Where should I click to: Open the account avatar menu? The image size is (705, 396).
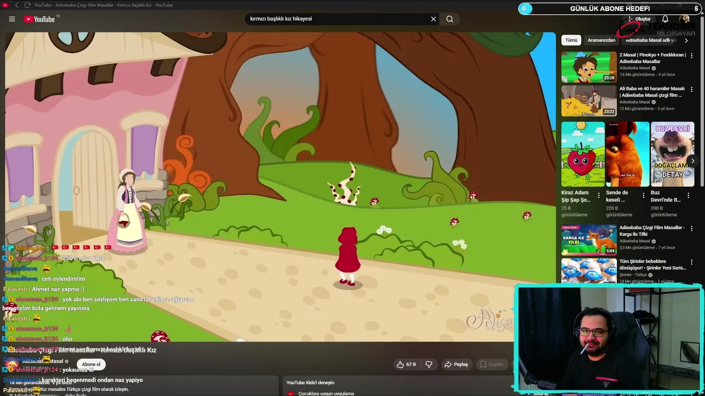click(685, 19)
